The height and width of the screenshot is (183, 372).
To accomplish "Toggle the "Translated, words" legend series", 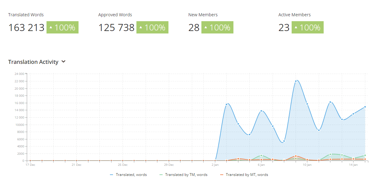I will pos(128,175).
